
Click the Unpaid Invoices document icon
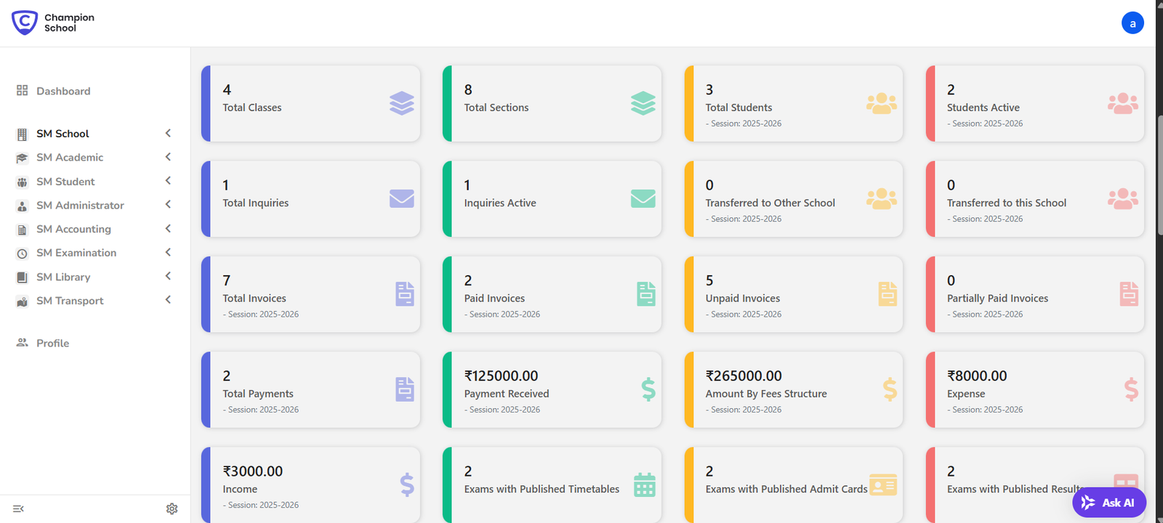[x=887, y=294]
